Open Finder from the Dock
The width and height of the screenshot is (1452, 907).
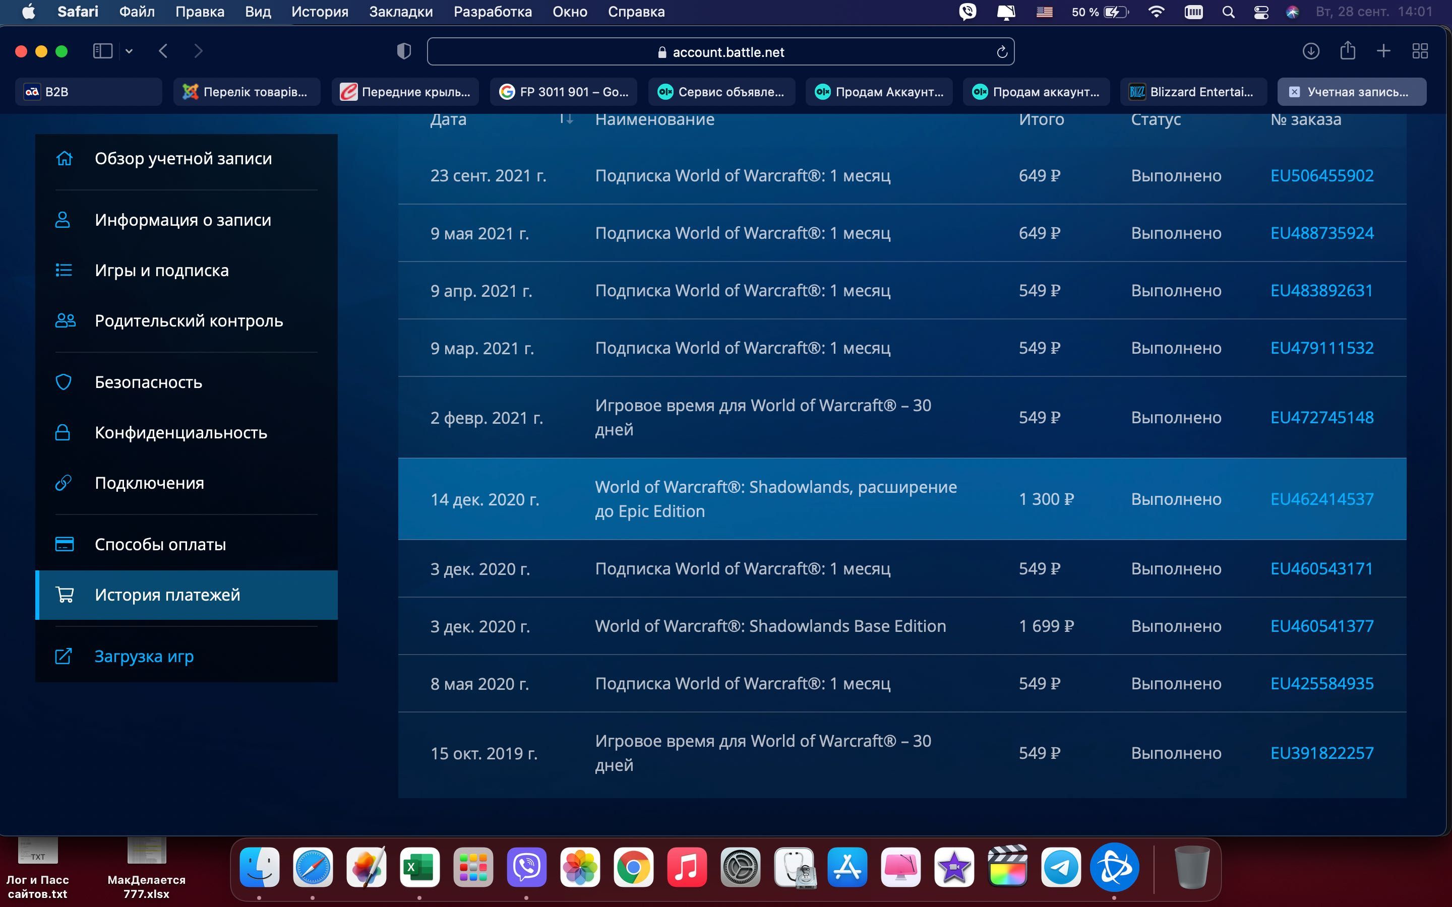[259, 867]
